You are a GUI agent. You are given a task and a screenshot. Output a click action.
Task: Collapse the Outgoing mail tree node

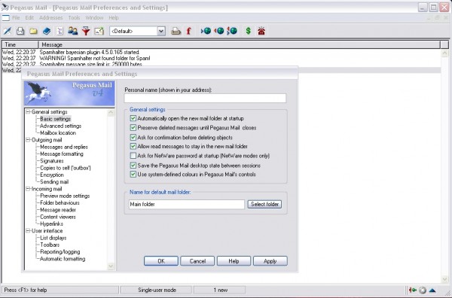28,140
